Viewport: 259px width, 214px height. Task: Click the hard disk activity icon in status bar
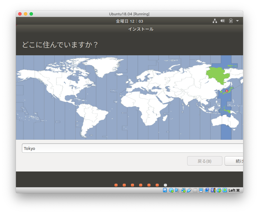[x=164, y=190]
